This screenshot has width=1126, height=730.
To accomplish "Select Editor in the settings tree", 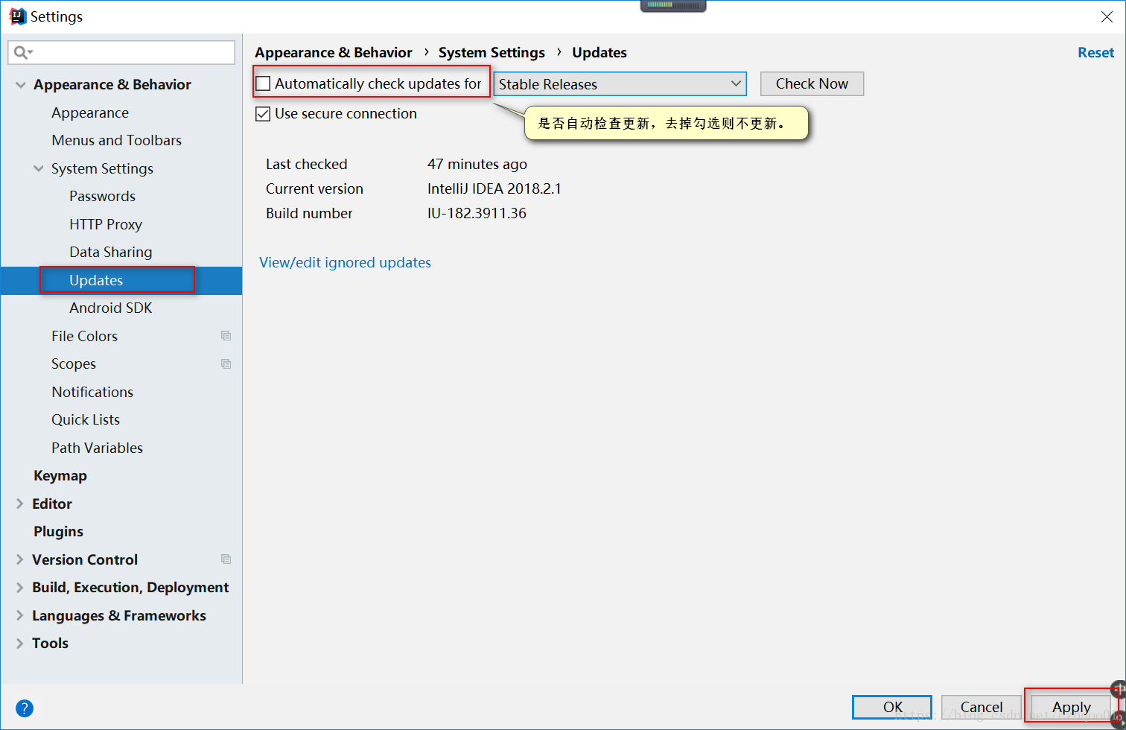I will pyautogui.click(x=52, y=504).
